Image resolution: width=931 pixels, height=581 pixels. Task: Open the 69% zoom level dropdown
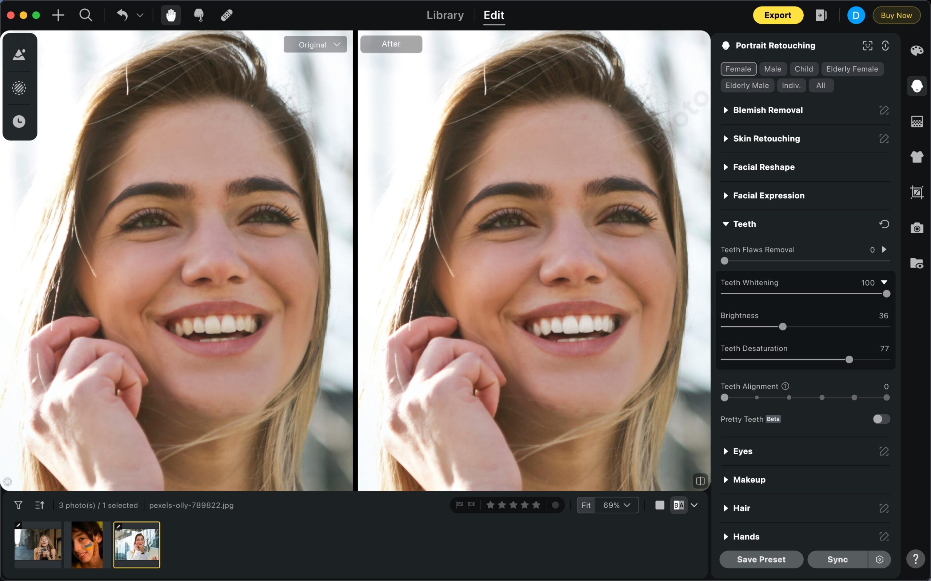616,505
